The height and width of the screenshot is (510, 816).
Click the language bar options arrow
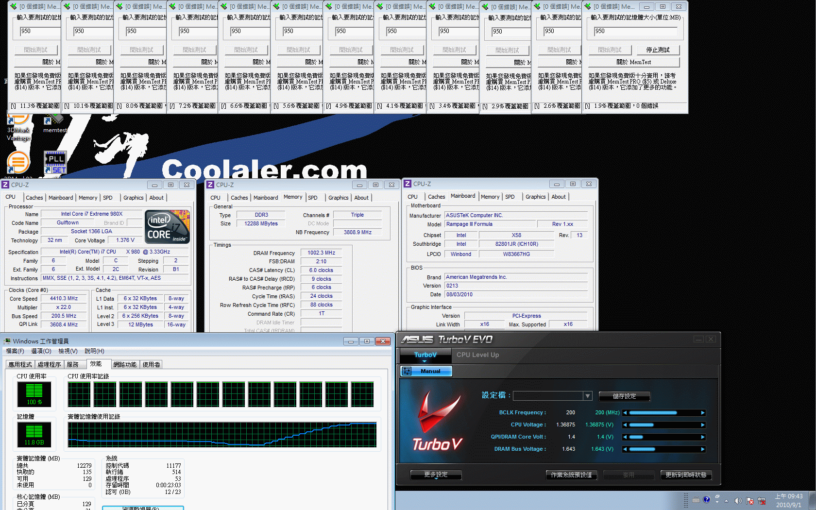tap(717, 502)
